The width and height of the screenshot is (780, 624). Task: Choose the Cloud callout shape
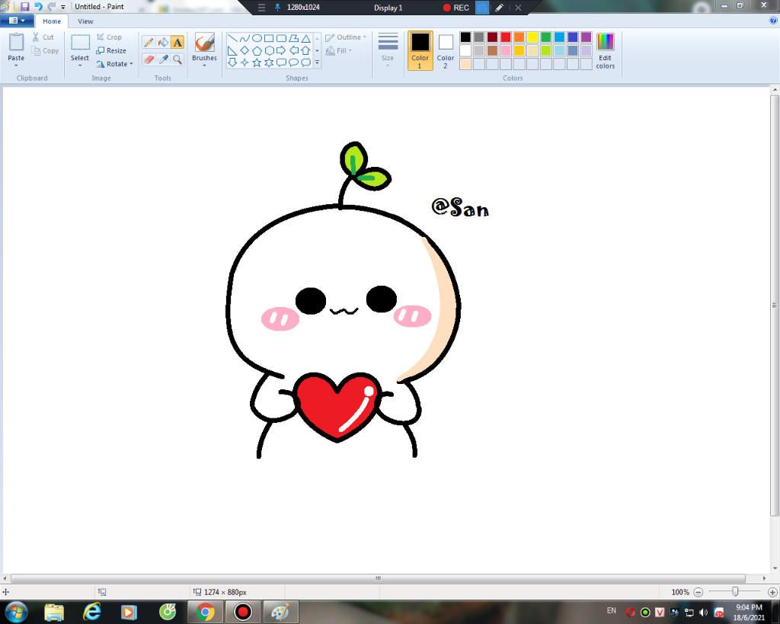[305, 62]
